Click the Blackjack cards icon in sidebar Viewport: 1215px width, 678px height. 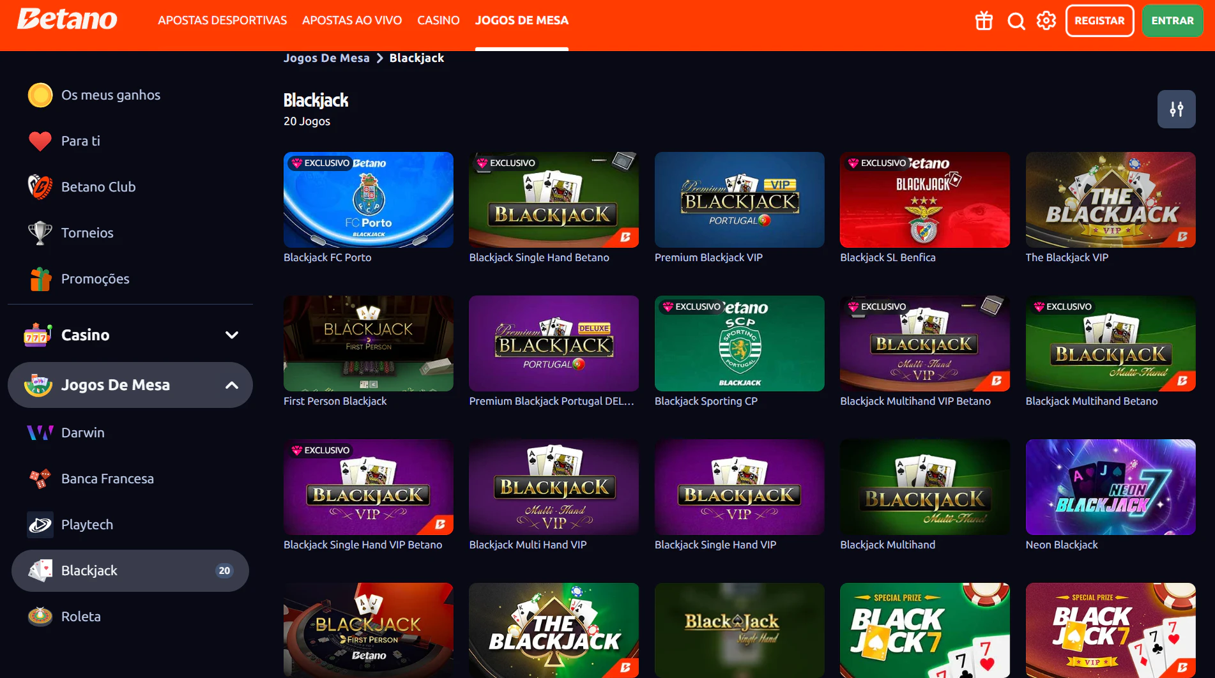click(40, 571)
